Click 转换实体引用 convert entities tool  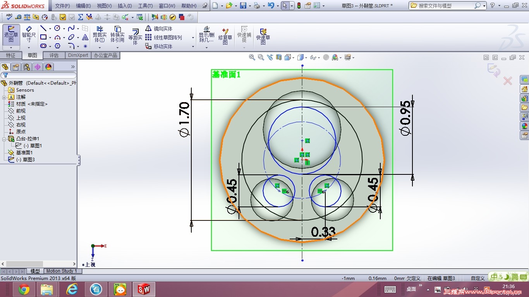tap(117, 35)
